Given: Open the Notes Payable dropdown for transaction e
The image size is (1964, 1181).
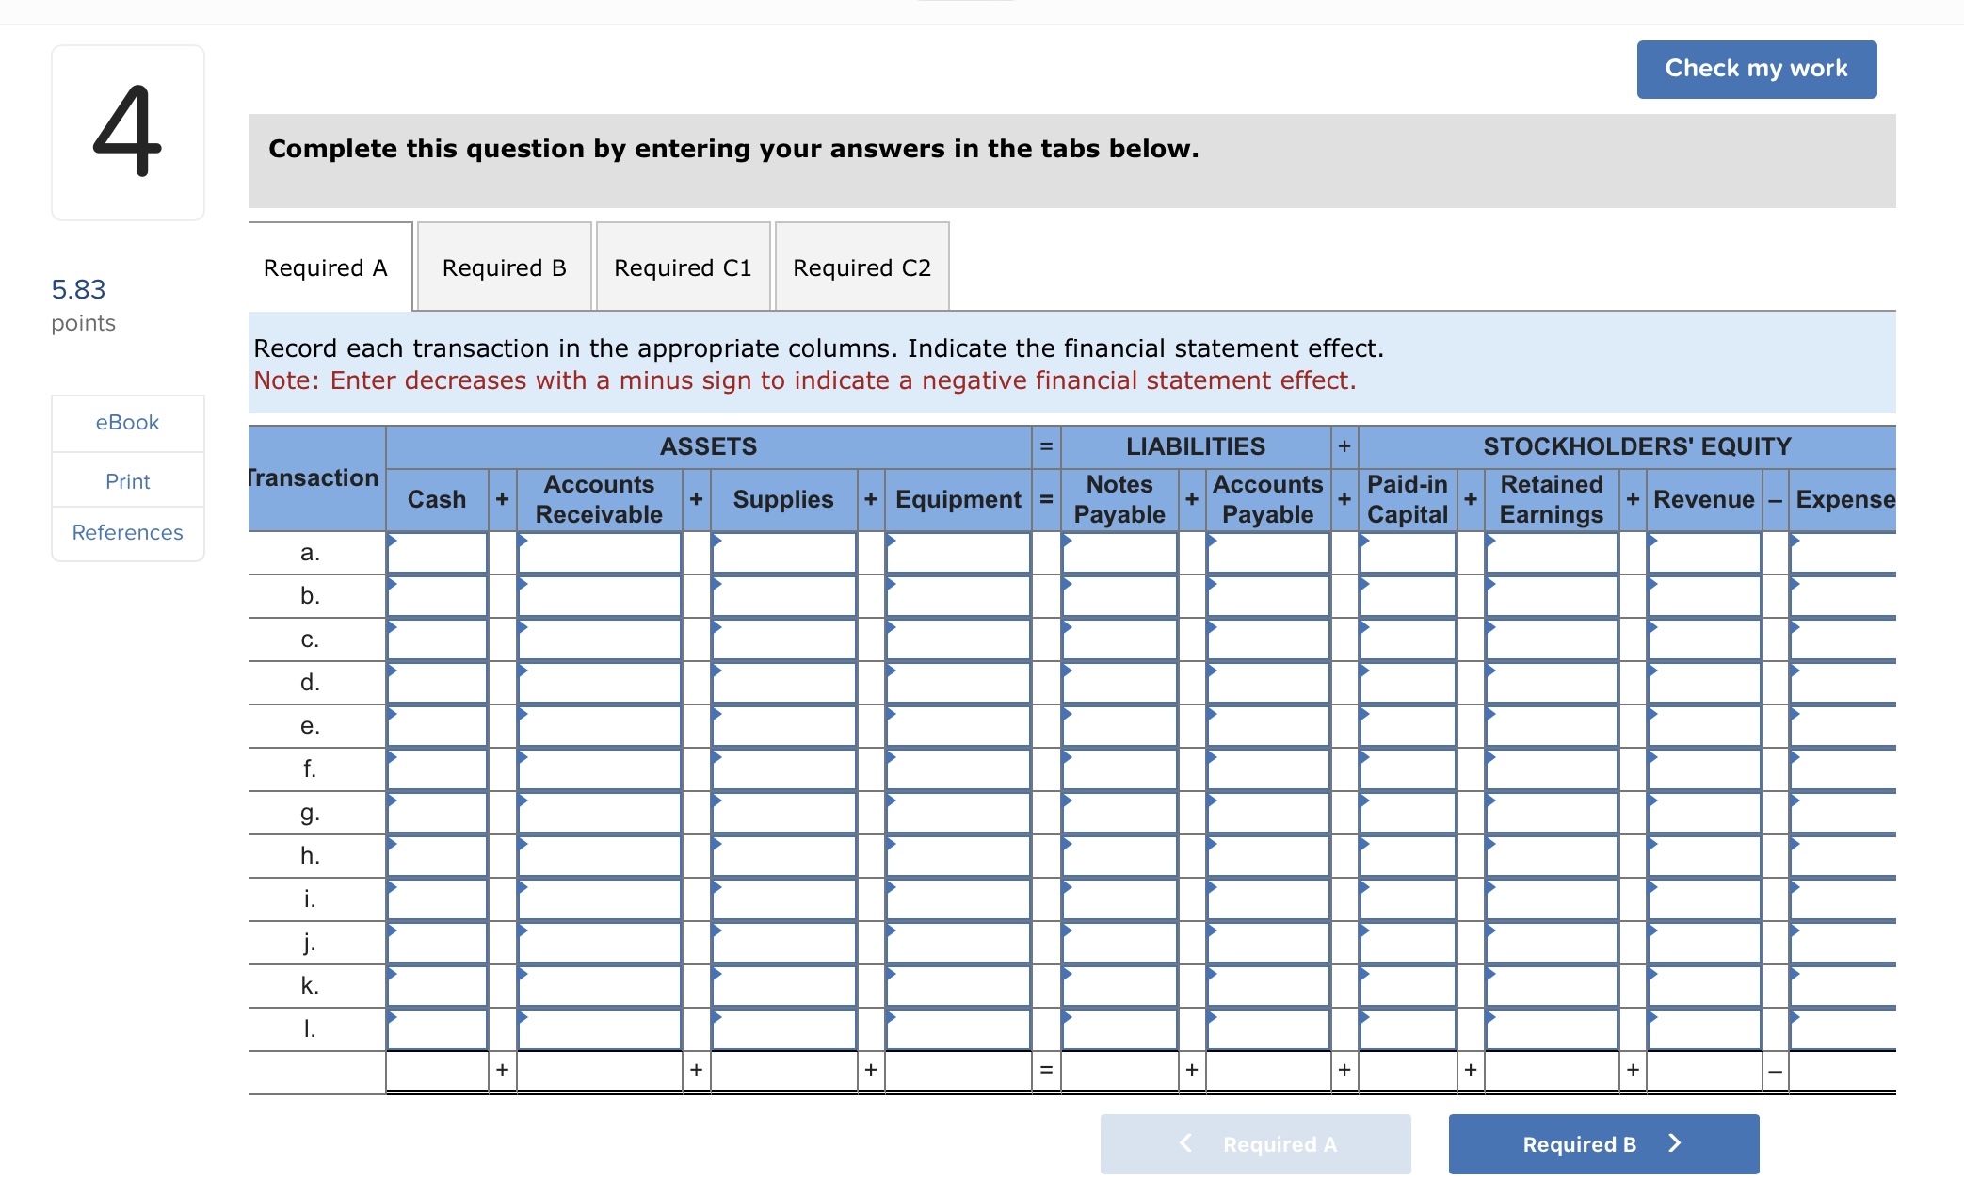Looking at the screenshot, I should 1119,725.
